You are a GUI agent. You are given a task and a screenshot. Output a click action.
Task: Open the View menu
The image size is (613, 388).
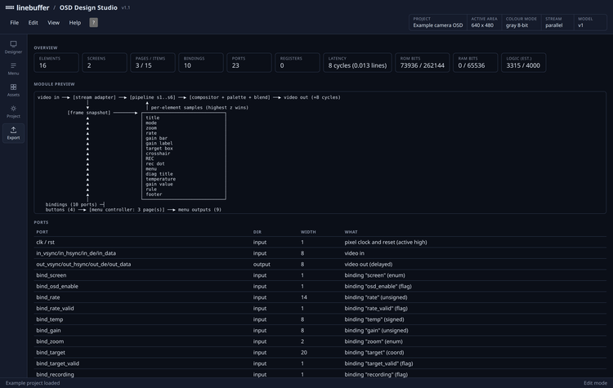[54, 23]
